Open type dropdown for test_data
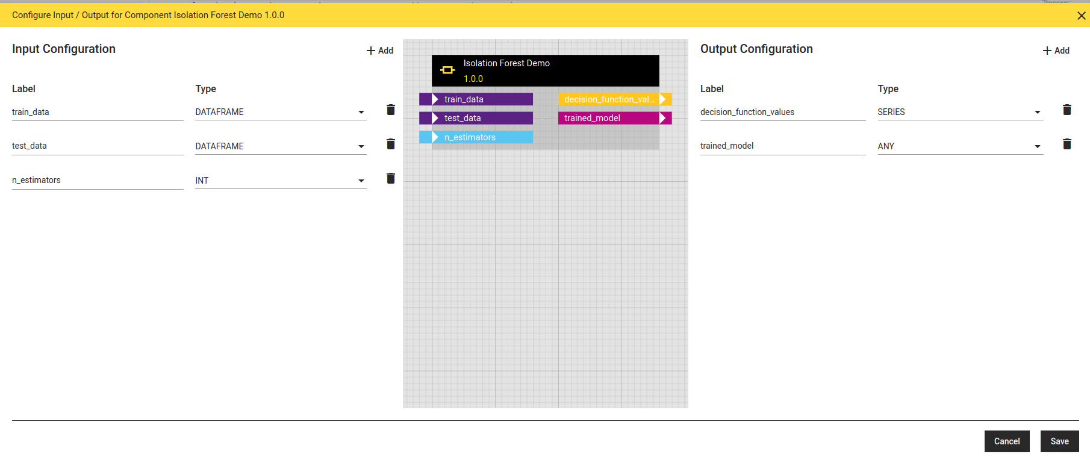Screen dimensions: 1090x460 (281, 146)
